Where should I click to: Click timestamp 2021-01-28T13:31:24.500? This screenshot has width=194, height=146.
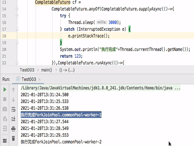click(45, 95)
